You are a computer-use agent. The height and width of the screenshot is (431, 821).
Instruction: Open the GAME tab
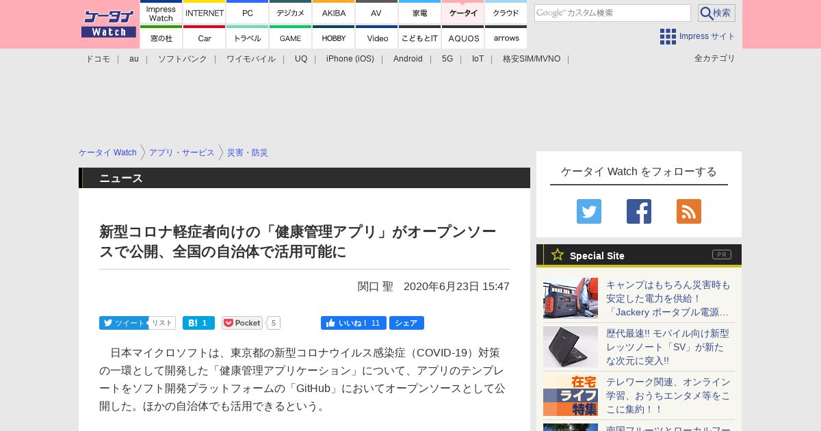click(290, 37)
